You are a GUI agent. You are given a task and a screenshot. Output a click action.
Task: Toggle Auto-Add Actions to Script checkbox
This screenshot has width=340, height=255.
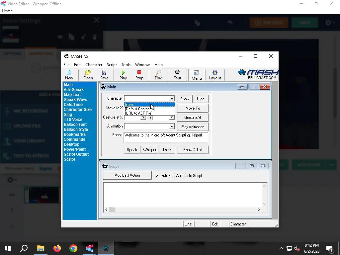pos(157,176)
